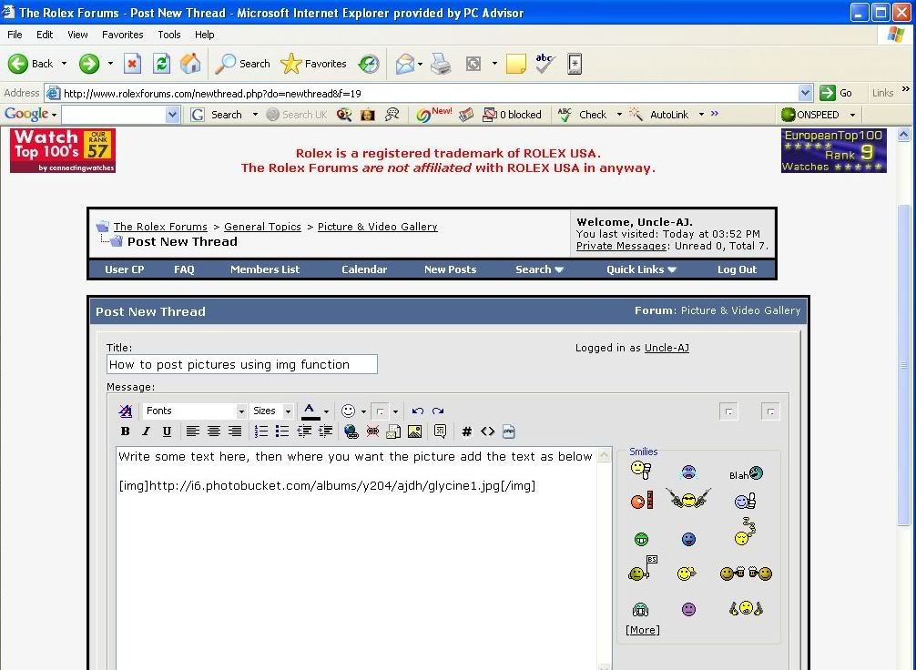The height and width of the screenshot is (670, 916).
Task: Insert the Blah smiley
Action: click(x=746, y=473)
